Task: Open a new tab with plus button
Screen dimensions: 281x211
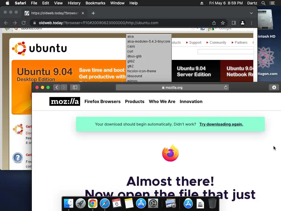Action: [93, 13]
